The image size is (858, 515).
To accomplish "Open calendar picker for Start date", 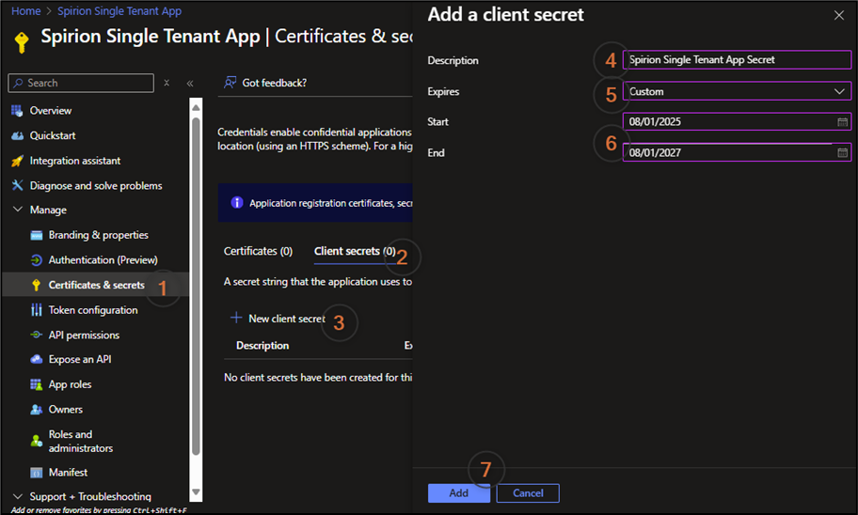I will (842, 122).
